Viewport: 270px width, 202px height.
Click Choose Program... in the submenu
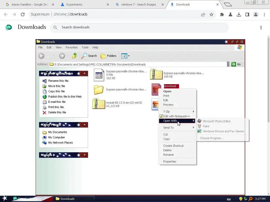(x=223, y=138)
